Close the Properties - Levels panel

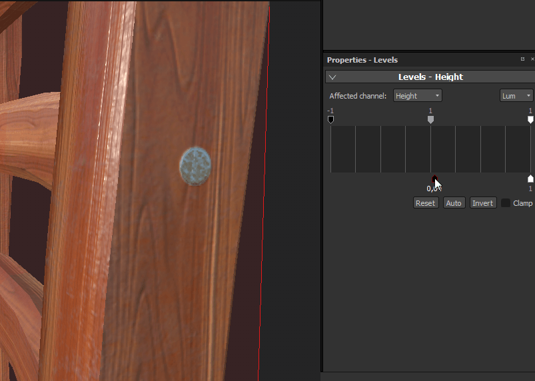coord(532,59)
